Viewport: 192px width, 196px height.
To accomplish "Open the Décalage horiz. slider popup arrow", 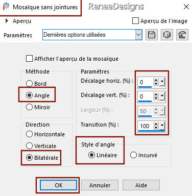I will [162, 82].
